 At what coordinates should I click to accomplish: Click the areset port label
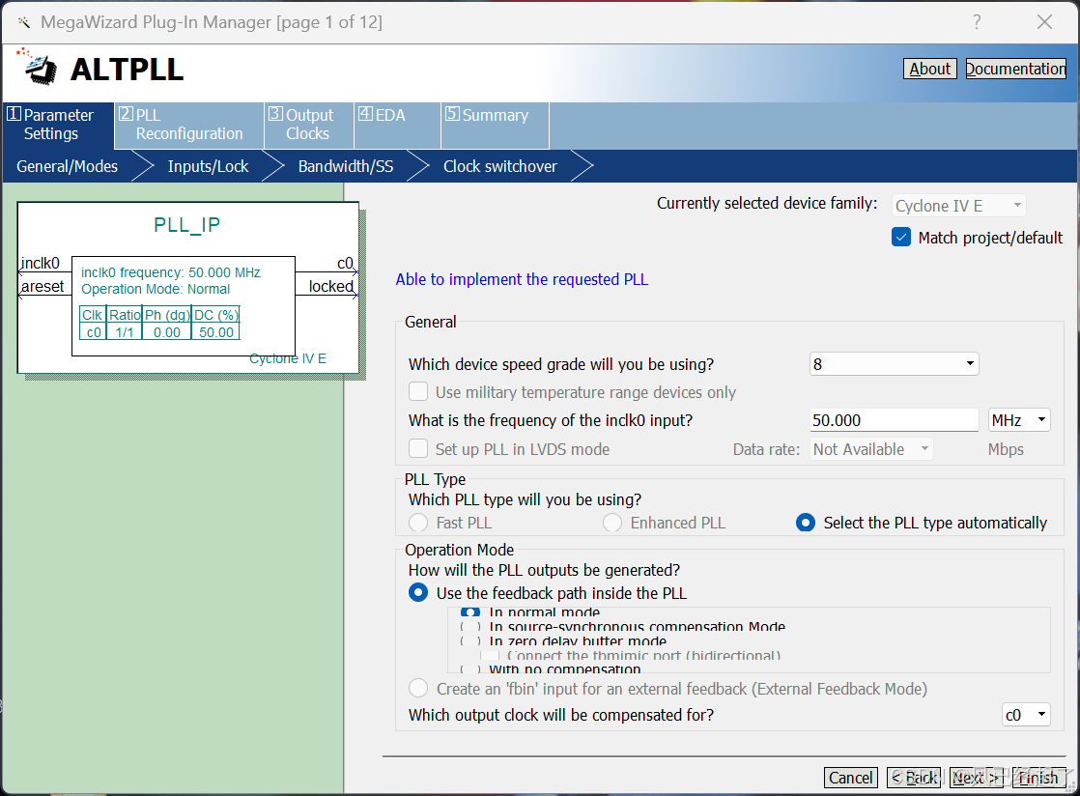coord(42,287)
